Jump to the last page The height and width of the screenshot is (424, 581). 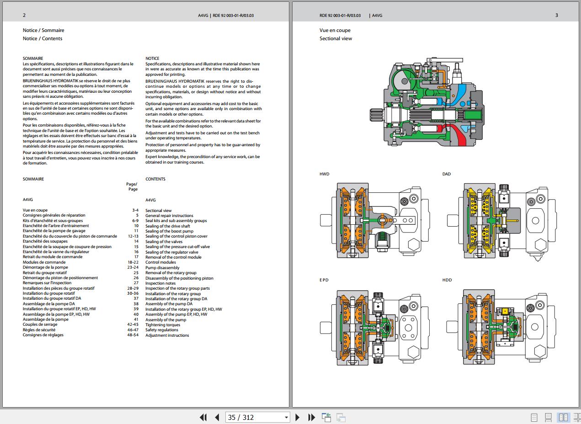pyautogui.click(x=312, y=417)
